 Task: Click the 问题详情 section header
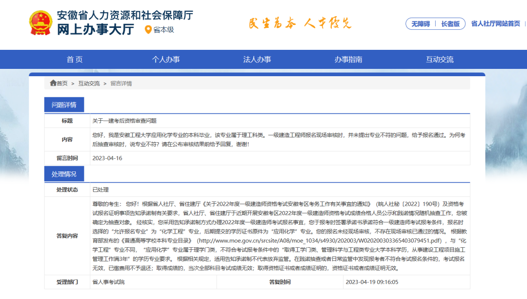65,105
